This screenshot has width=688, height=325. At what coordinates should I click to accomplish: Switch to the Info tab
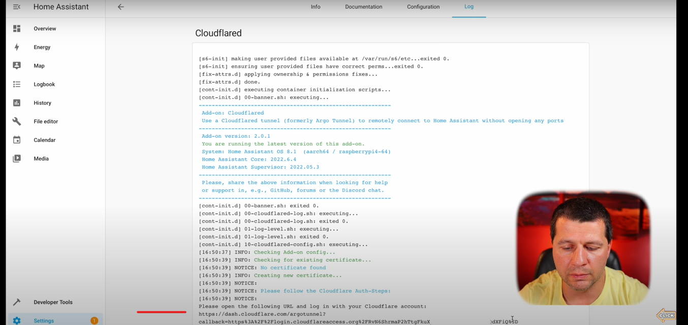coord(316,7)
